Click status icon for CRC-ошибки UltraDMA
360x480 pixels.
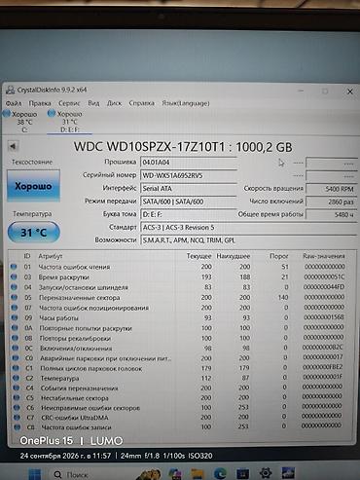coord(17,418)
